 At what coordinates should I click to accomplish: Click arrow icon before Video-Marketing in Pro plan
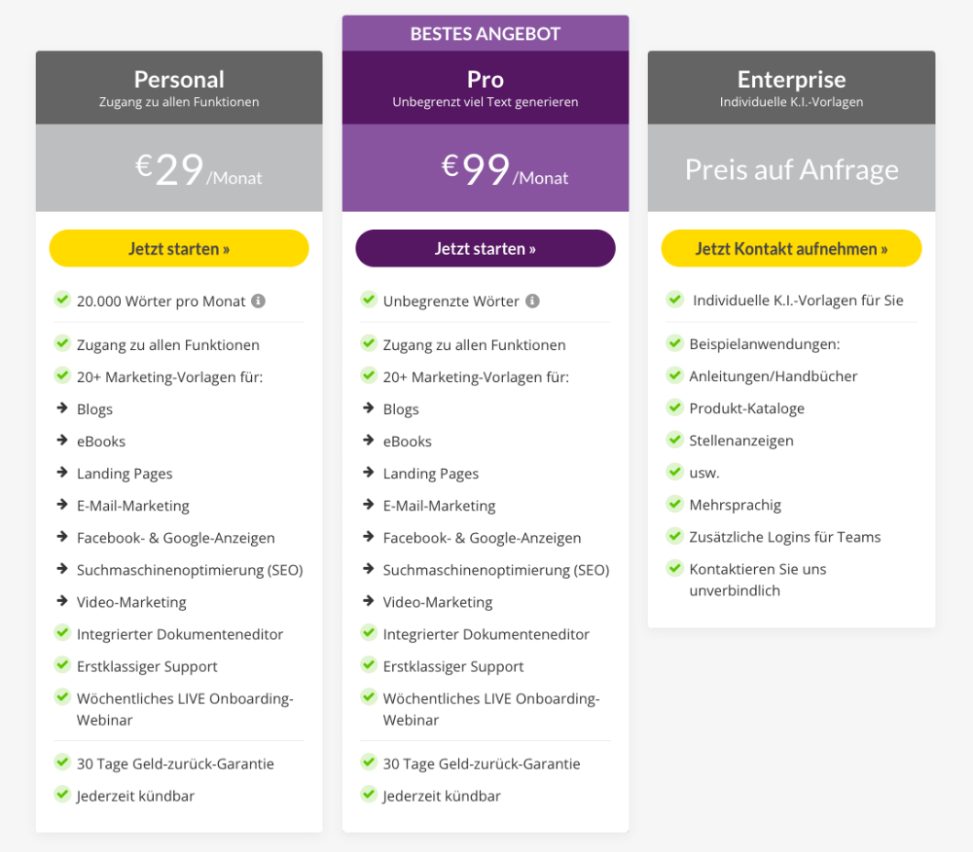369,601
